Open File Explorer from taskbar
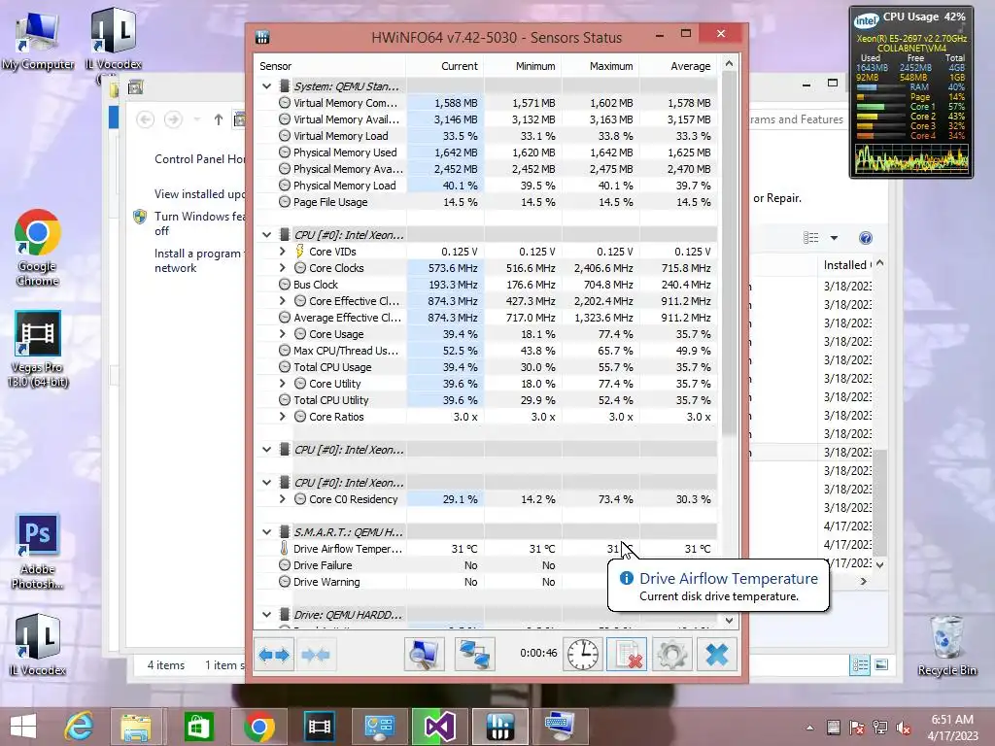995x746 pixels. coord(136,727)
